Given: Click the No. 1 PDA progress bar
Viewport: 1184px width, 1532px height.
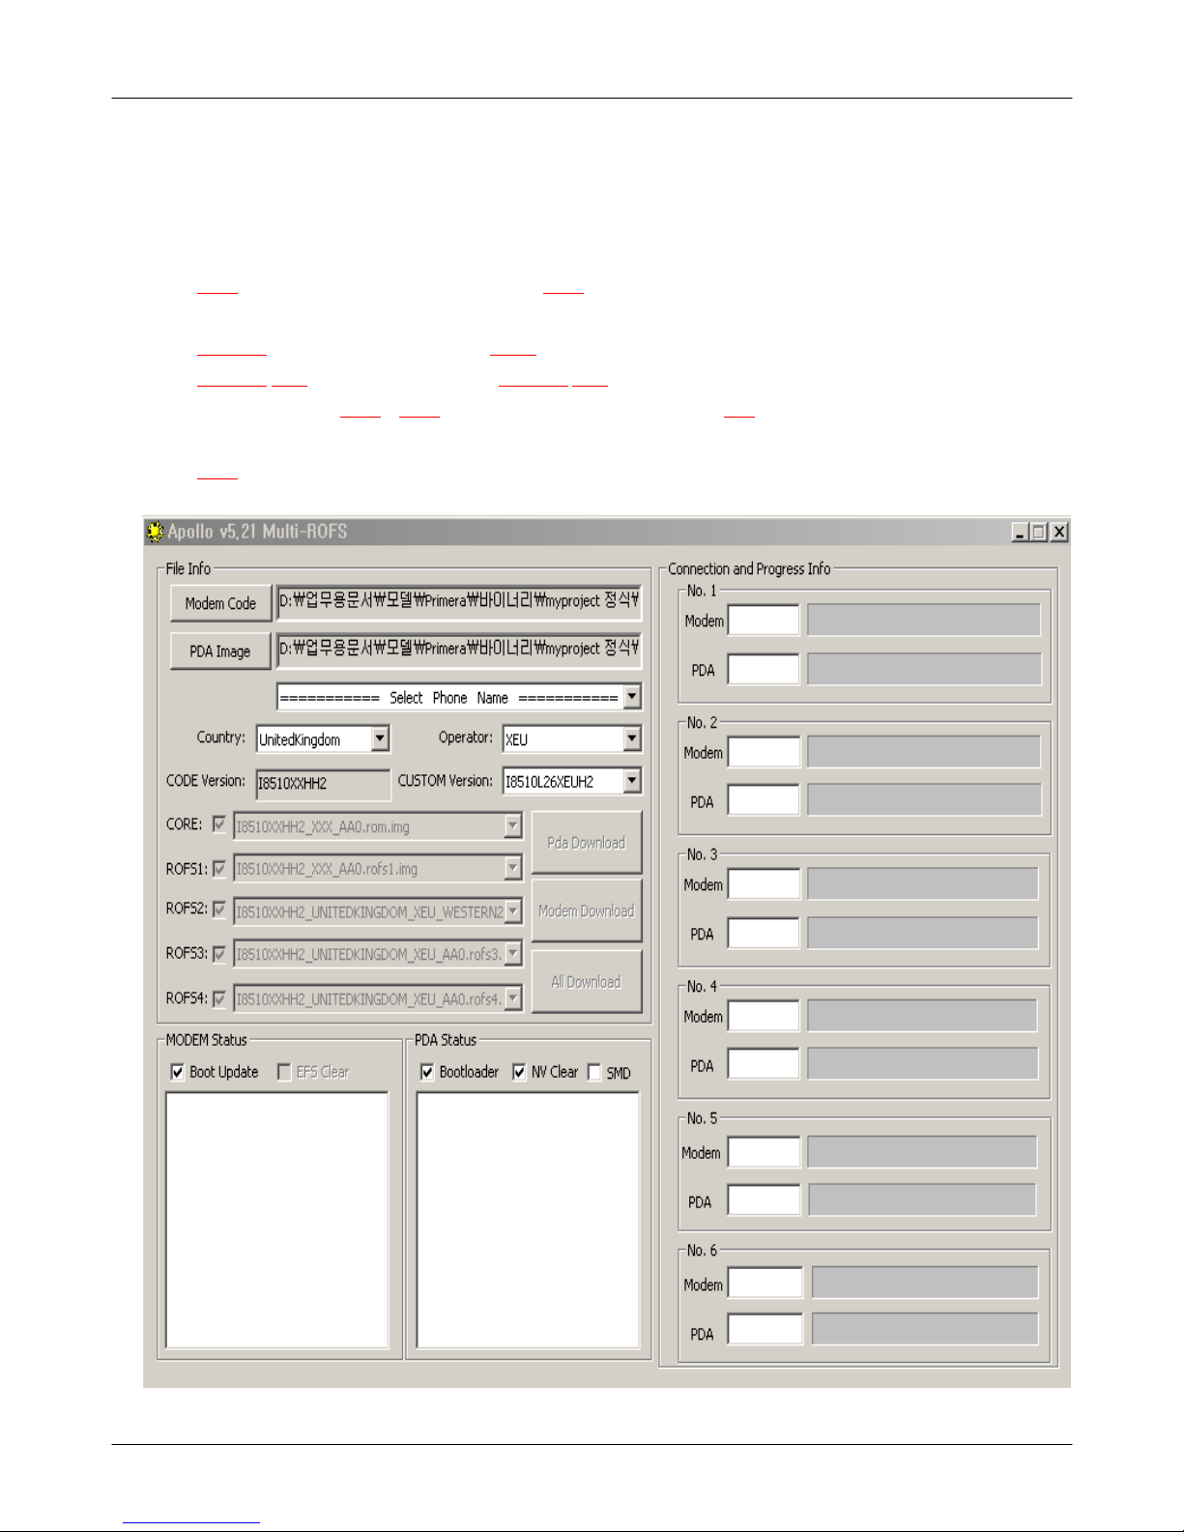Looking at the screenshot, I should [924, 669].
